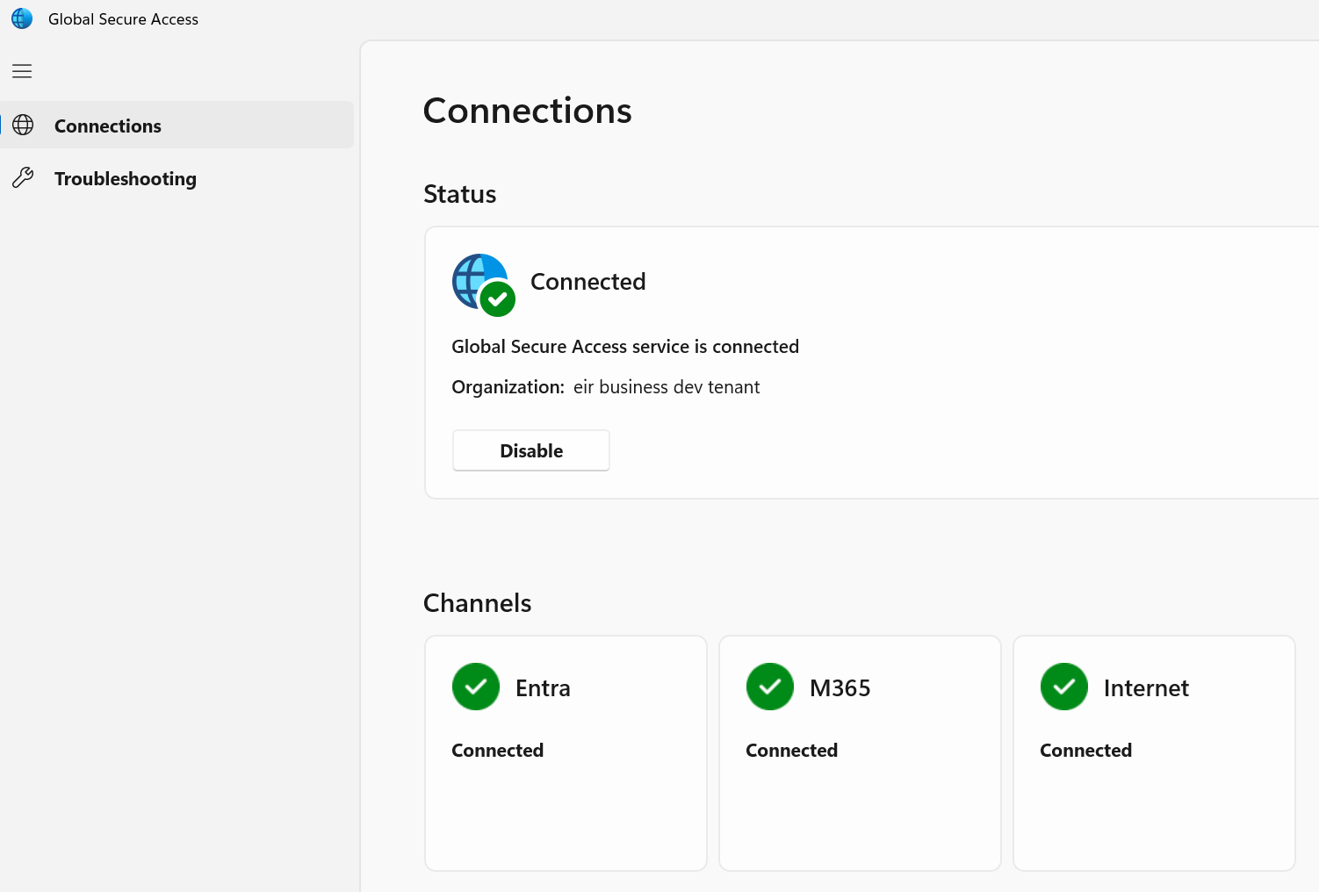Click the Connections globe icon in sidebar
This screenshot has height=892, width=1319.
click(23, 125)
